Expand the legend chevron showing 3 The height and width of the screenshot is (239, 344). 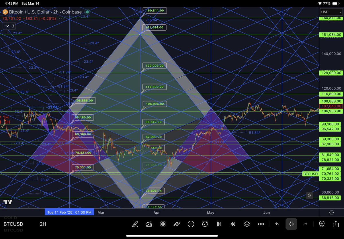[x=9, y=26]
